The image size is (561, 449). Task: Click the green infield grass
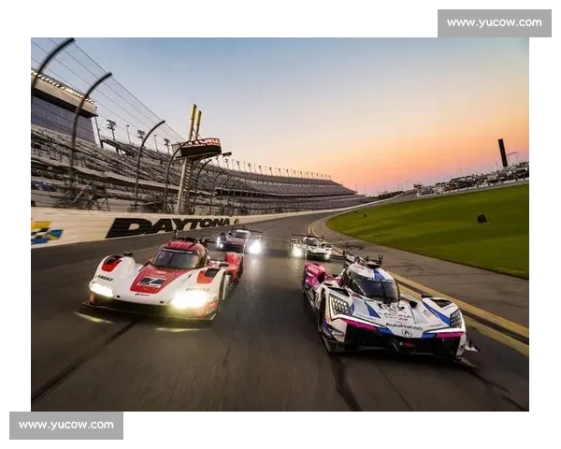pyautogui.click(x=439, y=224)
